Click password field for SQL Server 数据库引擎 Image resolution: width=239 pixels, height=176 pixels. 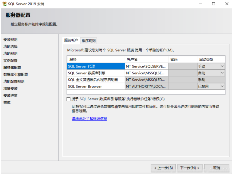pyautogui.click(x=183, y=73)
